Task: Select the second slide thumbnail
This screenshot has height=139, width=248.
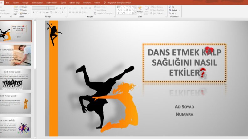Action: (16, 55)
